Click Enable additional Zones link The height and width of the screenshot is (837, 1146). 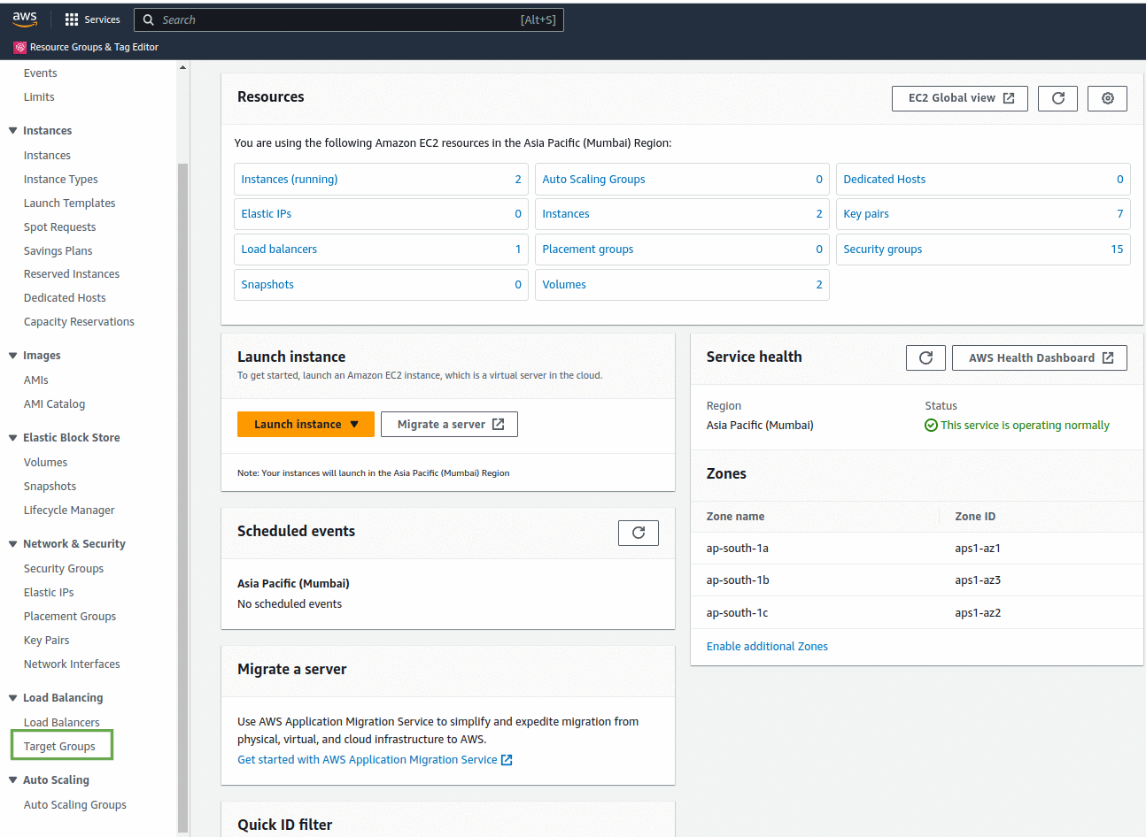pos(767,646)
